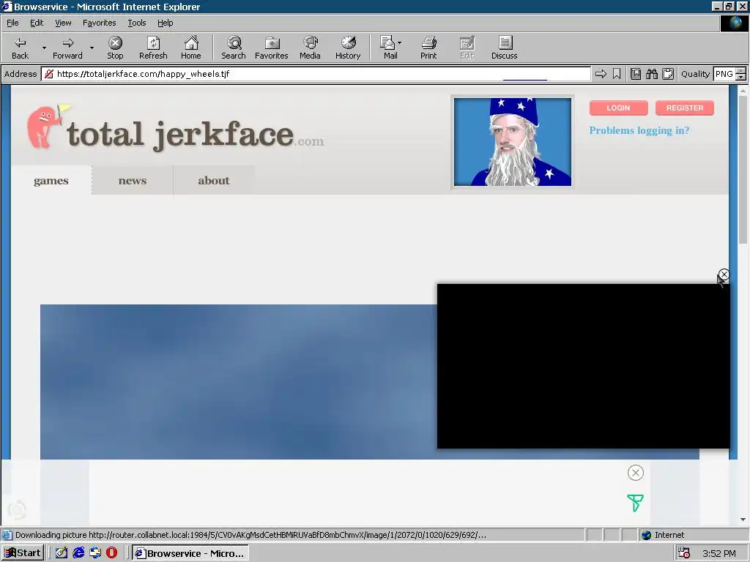Print the page using the toolbar
This screenshot has width=750, height=562.
tap(428, 48)
